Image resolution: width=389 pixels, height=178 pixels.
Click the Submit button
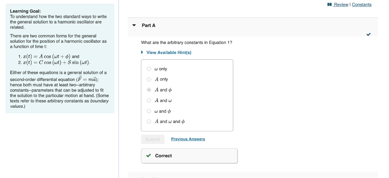coord(153,139)
